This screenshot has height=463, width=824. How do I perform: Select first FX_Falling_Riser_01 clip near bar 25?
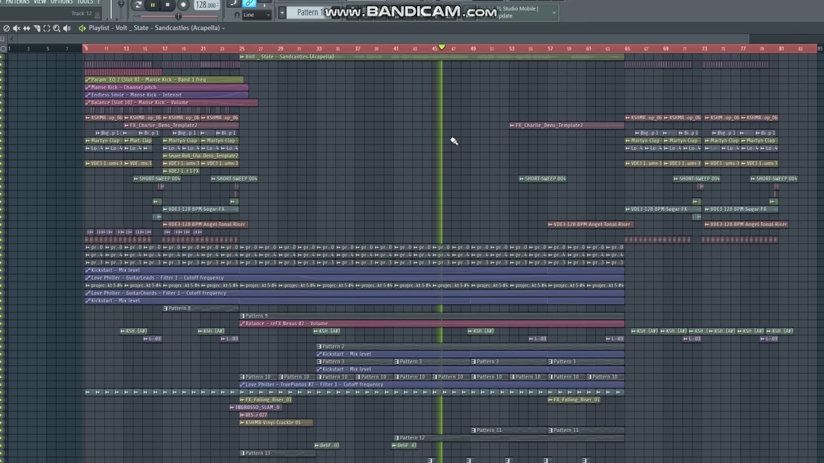click(266, 400)
